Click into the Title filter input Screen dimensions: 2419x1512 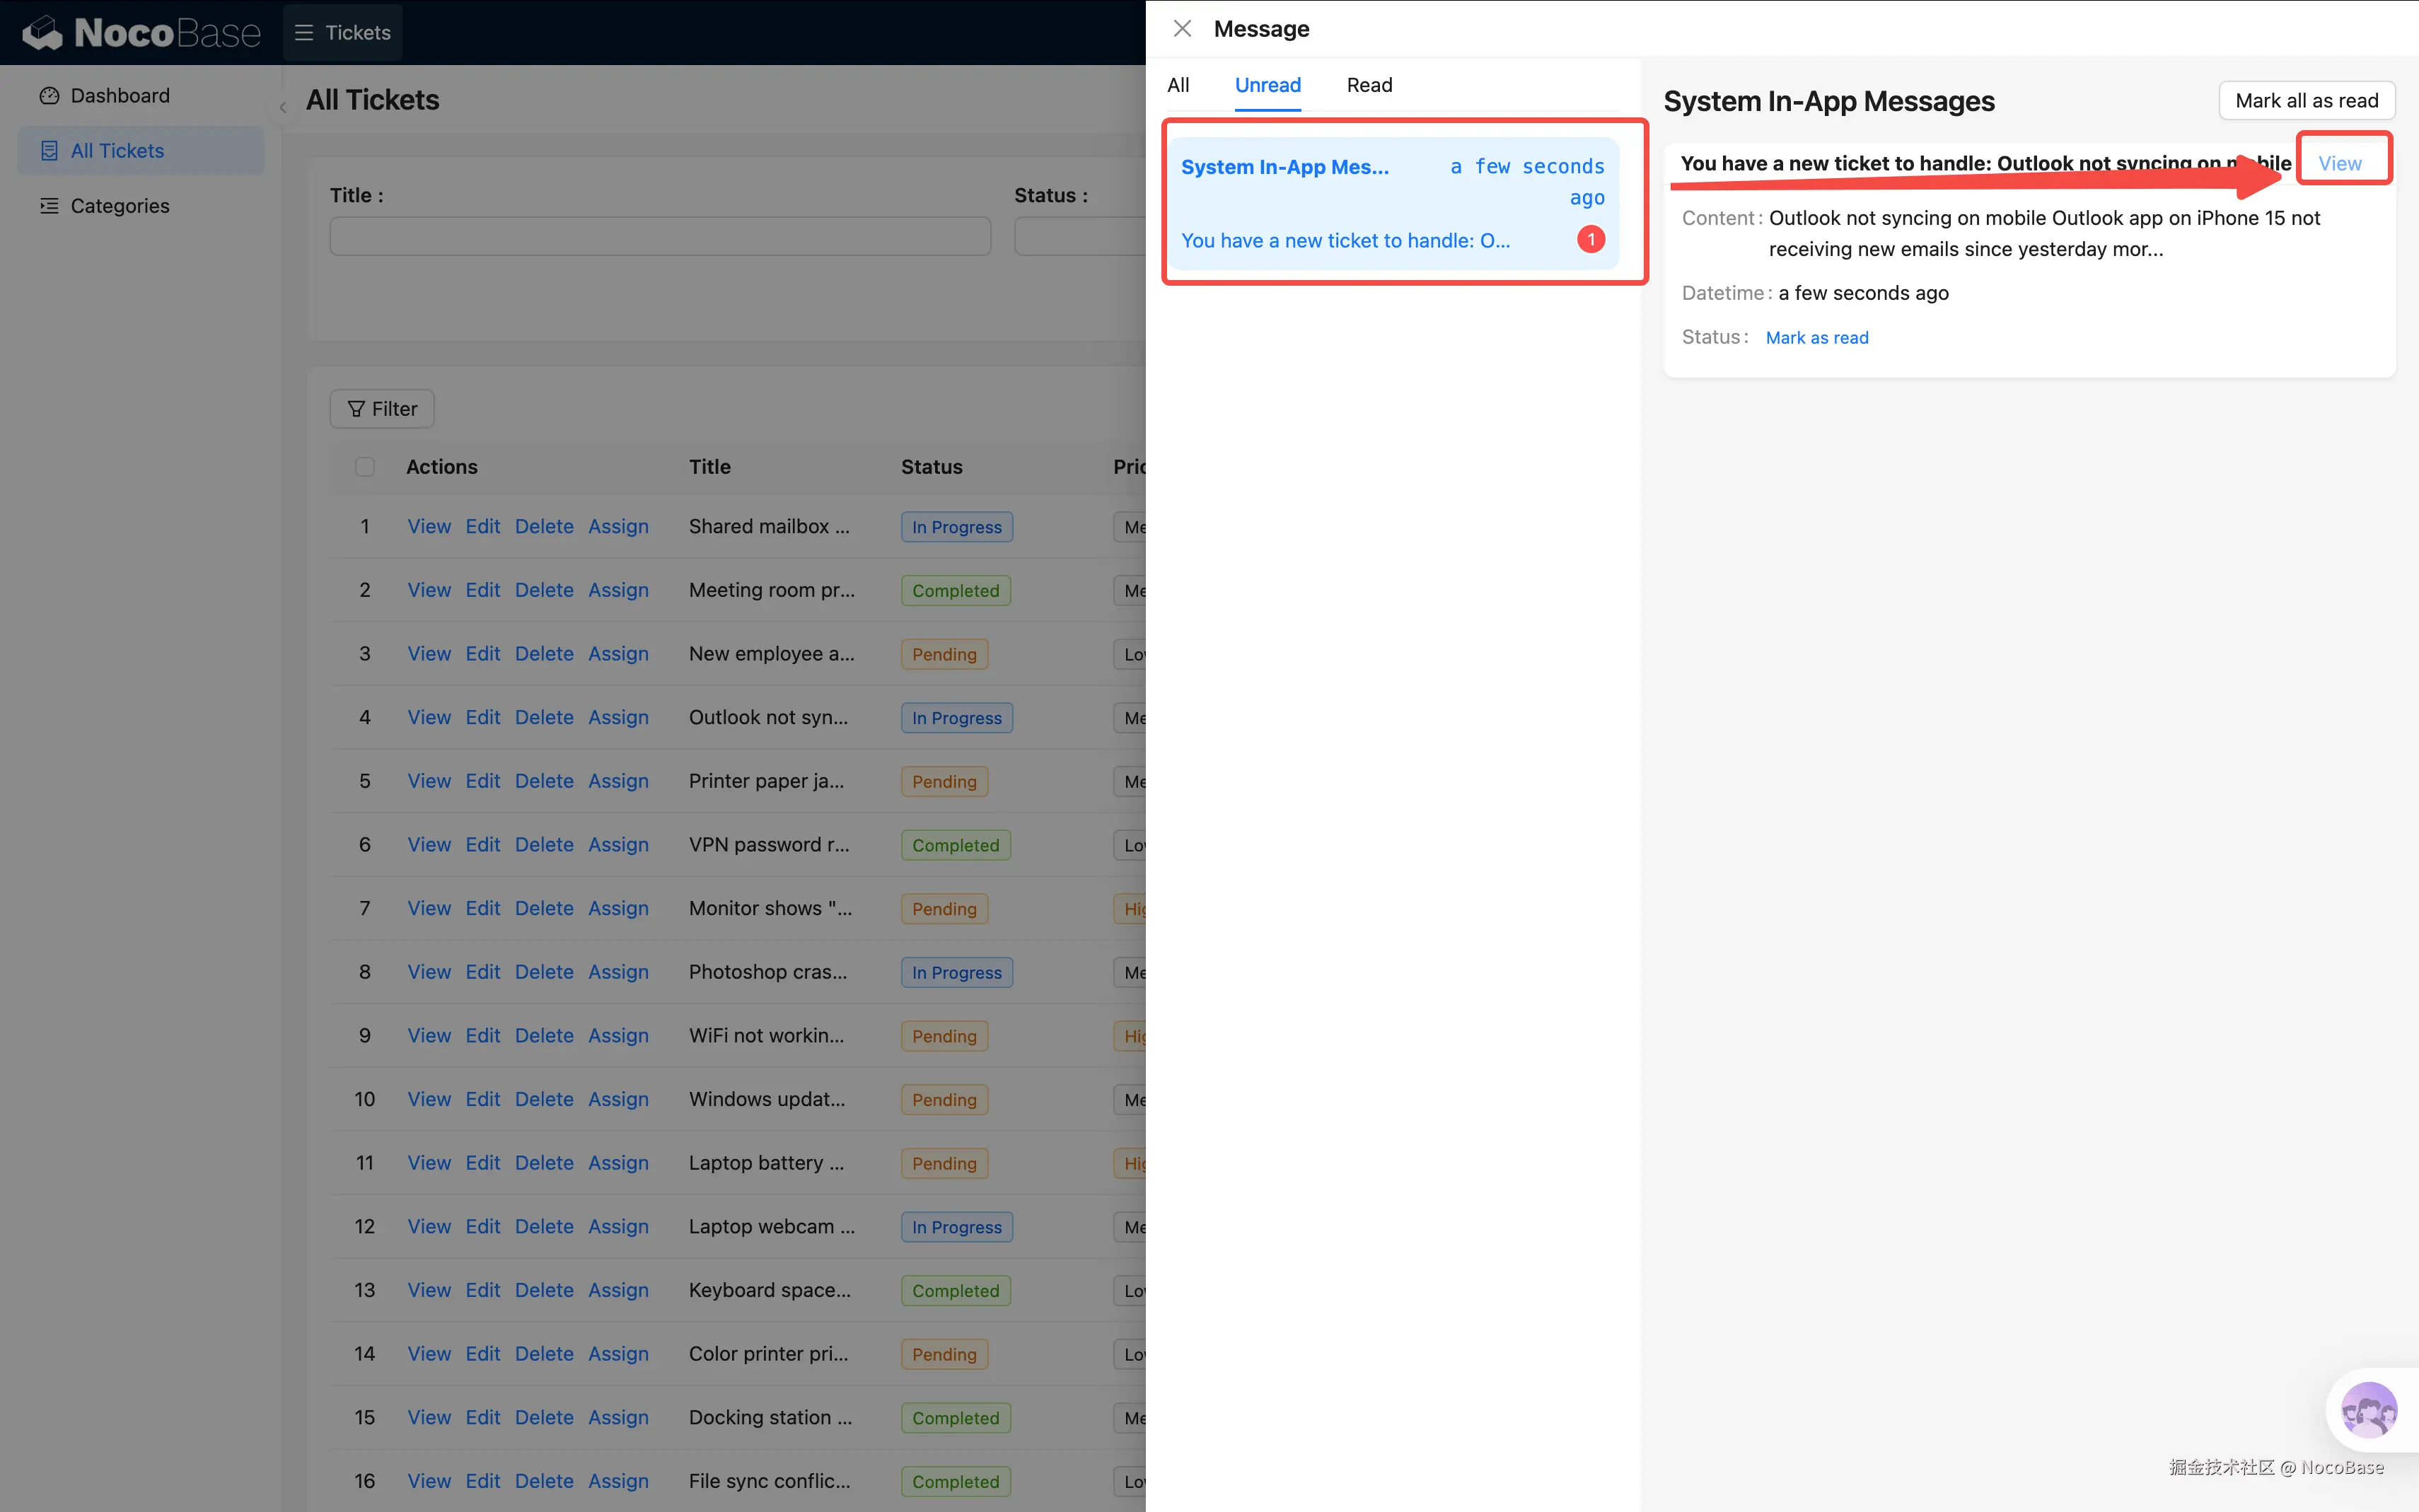(x=660, y=237)
